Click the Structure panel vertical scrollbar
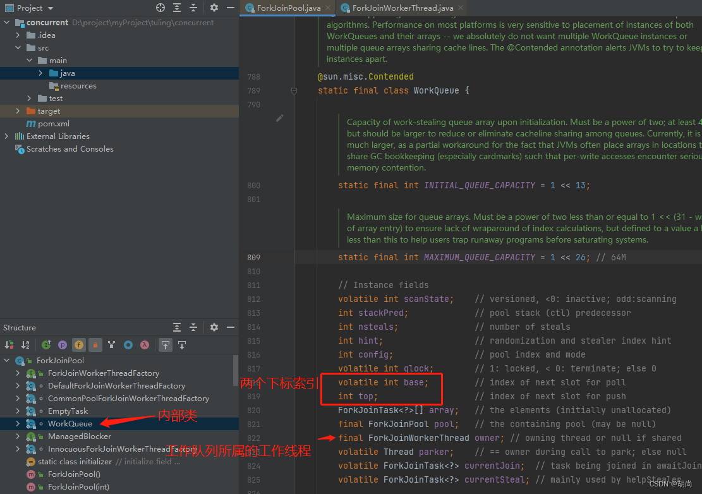This screenshot has width=702, height=494. pyautogui.click(x=236, y=370)
